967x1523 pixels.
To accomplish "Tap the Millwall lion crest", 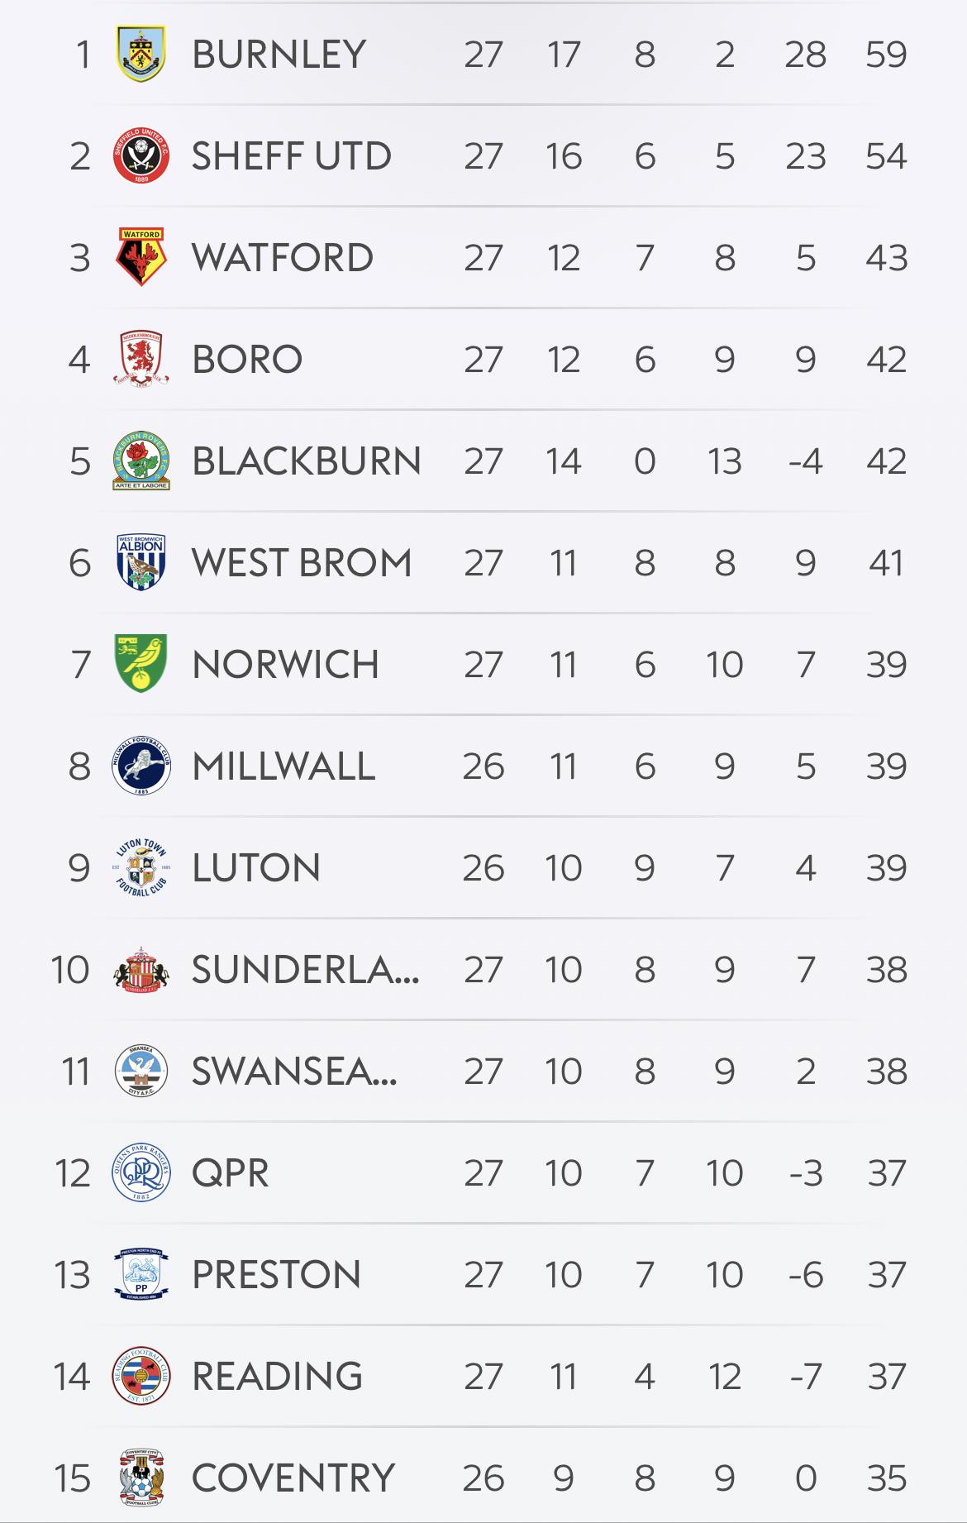I will (141, 766).
